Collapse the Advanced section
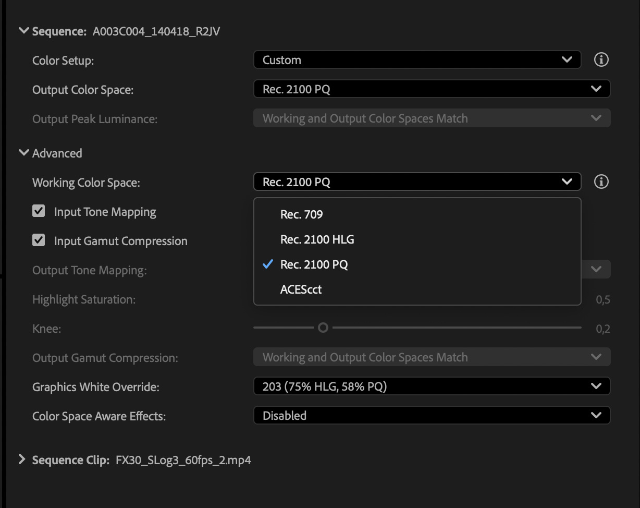Viewport: 640px width, 508px height. point(23,153)
